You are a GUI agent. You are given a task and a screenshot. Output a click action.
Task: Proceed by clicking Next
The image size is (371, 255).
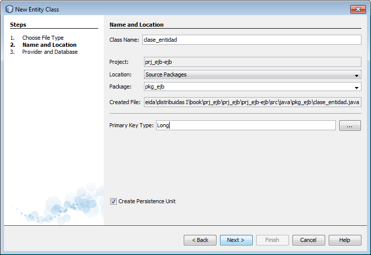pos(236,240)
